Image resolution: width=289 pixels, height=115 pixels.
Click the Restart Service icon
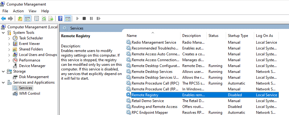(x=98, y=18)
